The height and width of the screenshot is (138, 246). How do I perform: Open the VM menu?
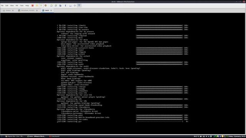point(17,5)
